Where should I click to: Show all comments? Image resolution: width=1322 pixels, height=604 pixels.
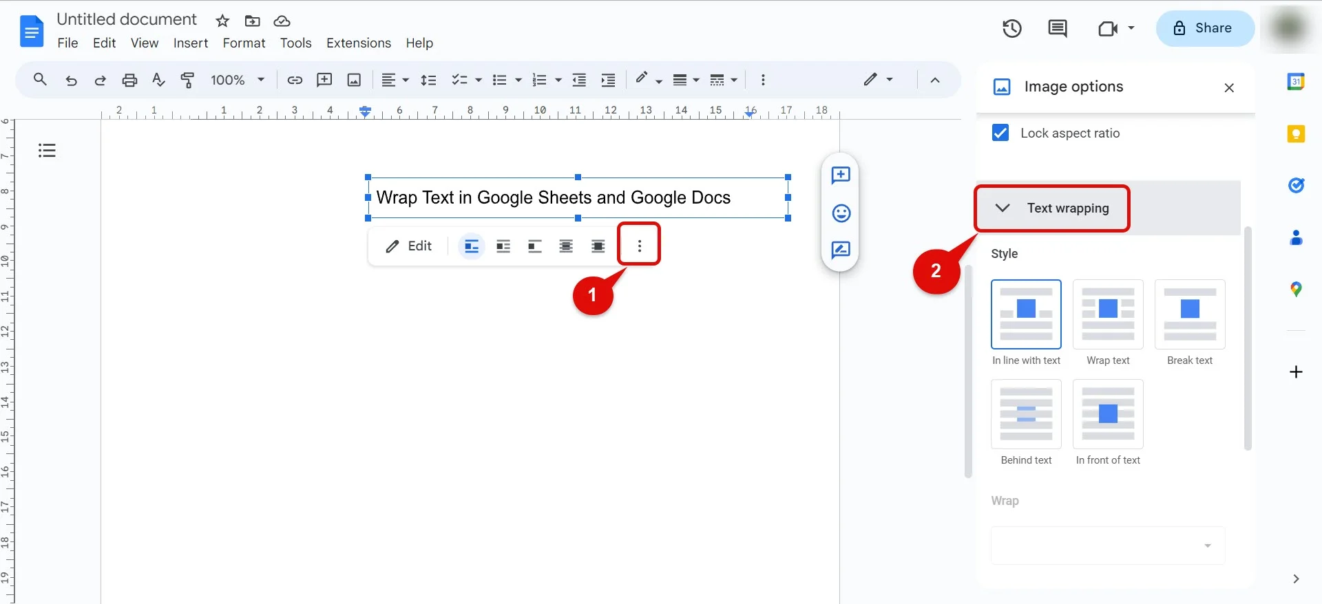(1058, 28)
